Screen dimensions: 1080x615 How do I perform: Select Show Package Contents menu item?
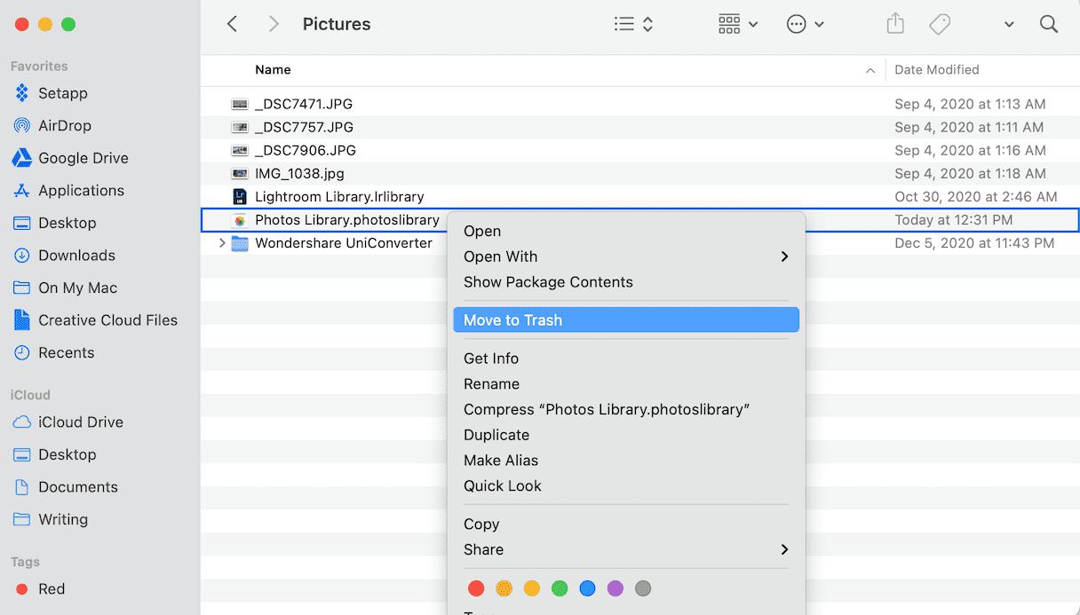coord(548,282)
